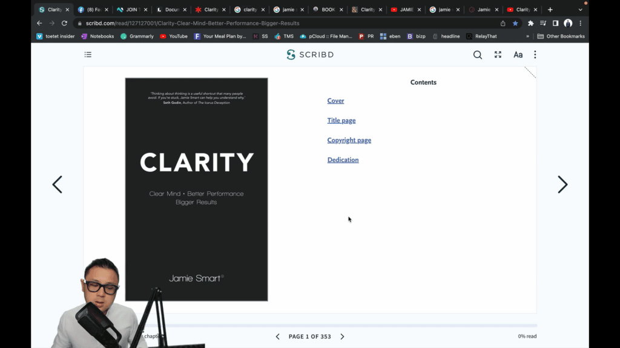Close the active Clarity Scribd tab
The image size is (620, 348).
[x=67, y=10]
